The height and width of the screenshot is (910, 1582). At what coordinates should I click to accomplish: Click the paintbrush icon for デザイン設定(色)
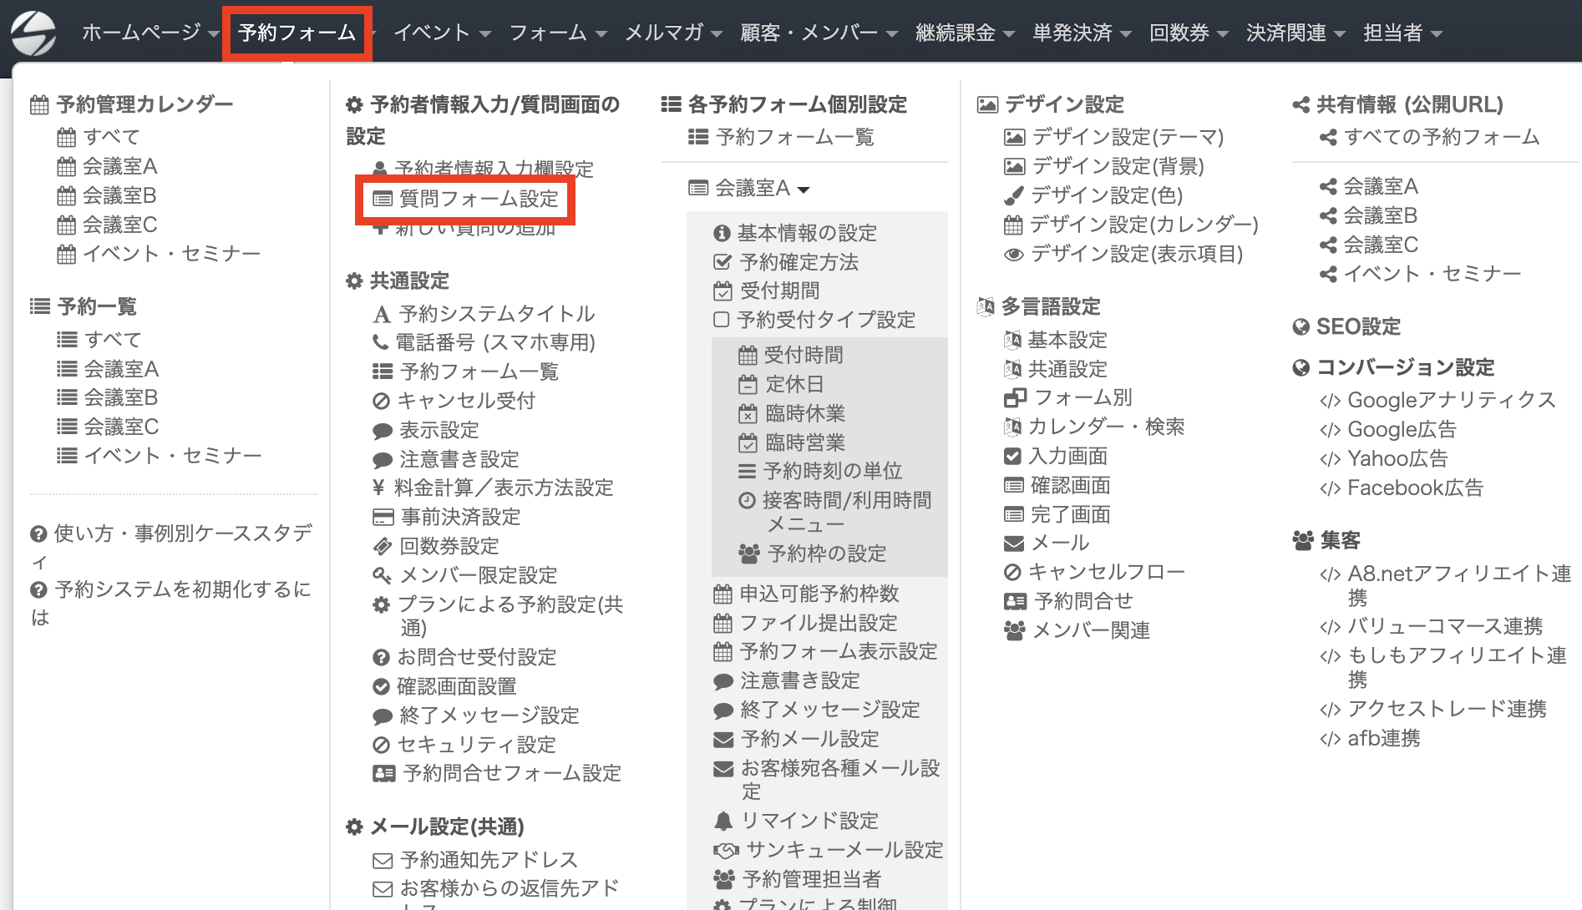coord(1013,196)
